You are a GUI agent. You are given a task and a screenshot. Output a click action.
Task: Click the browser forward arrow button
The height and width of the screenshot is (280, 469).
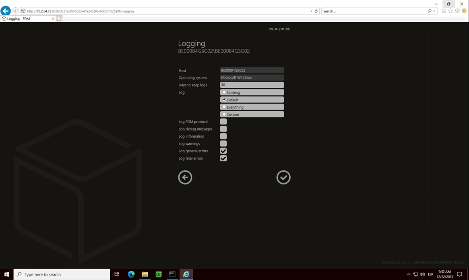click(x=15, y=11)
